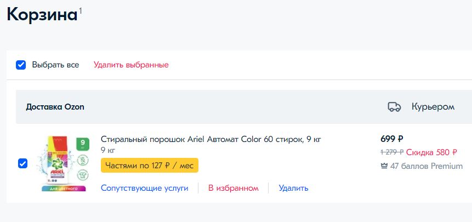Click the courier delivery truck icon
472x222 pixels.
(x=394, y=107)
